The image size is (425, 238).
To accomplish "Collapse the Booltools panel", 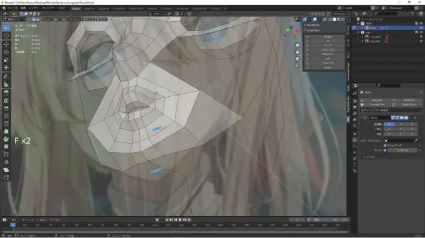I will coord(305,25).
